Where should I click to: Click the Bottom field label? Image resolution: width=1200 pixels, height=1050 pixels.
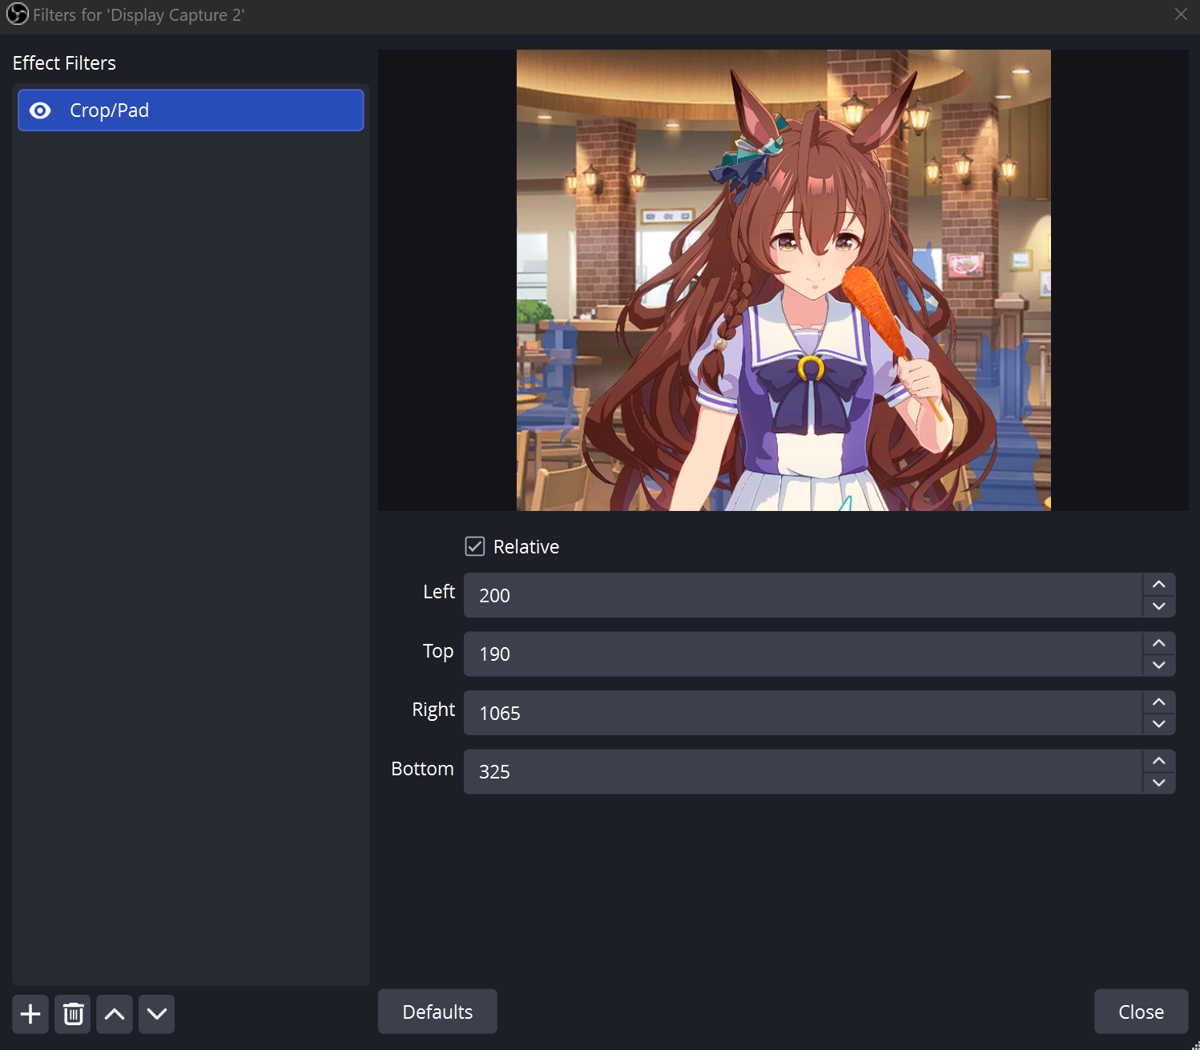422,769
